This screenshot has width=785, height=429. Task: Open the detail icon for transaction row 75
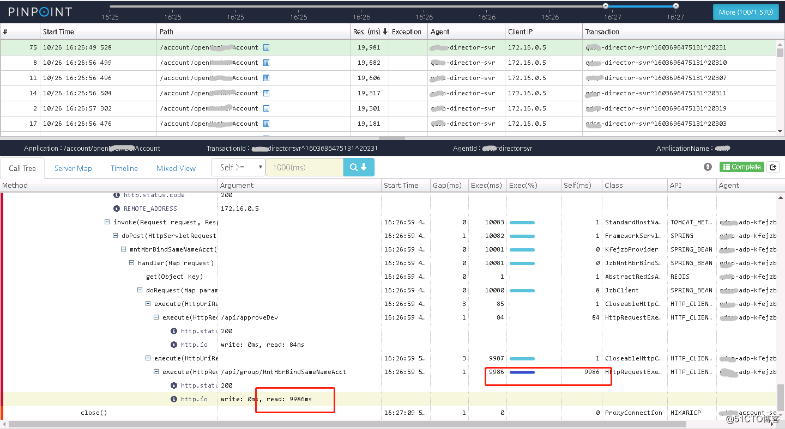tap(266, 47)
